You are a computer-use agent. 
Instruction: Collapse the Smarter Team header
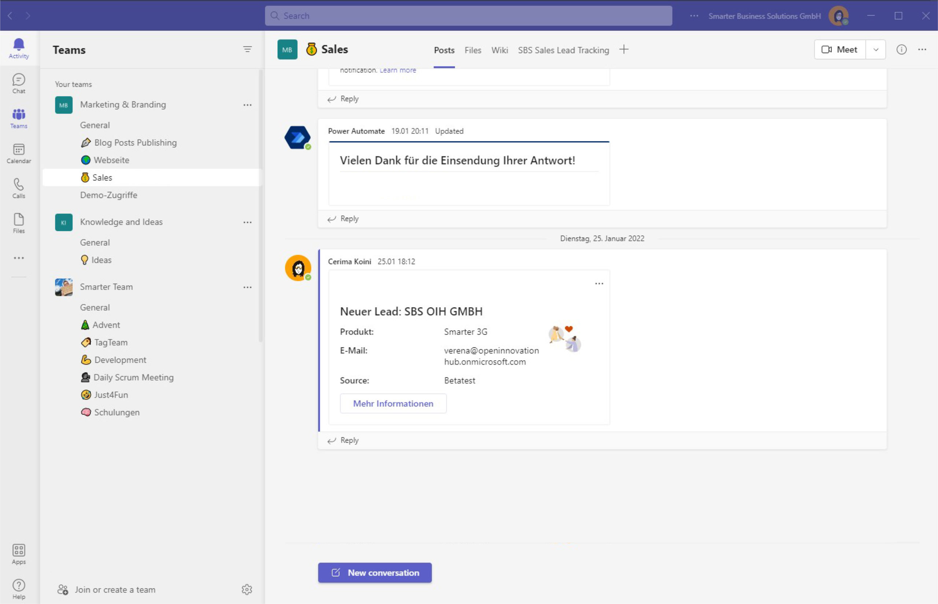tap(106, 287)
